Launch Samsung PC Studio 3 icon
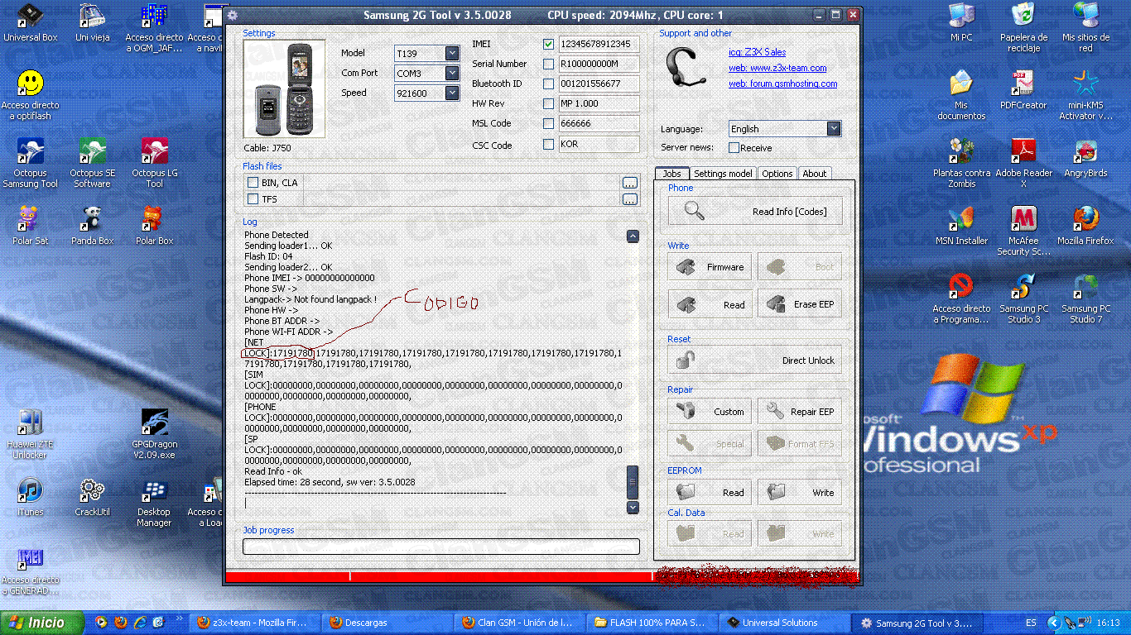Viewport: 1131px width, 635px height. coord(1023,298)
